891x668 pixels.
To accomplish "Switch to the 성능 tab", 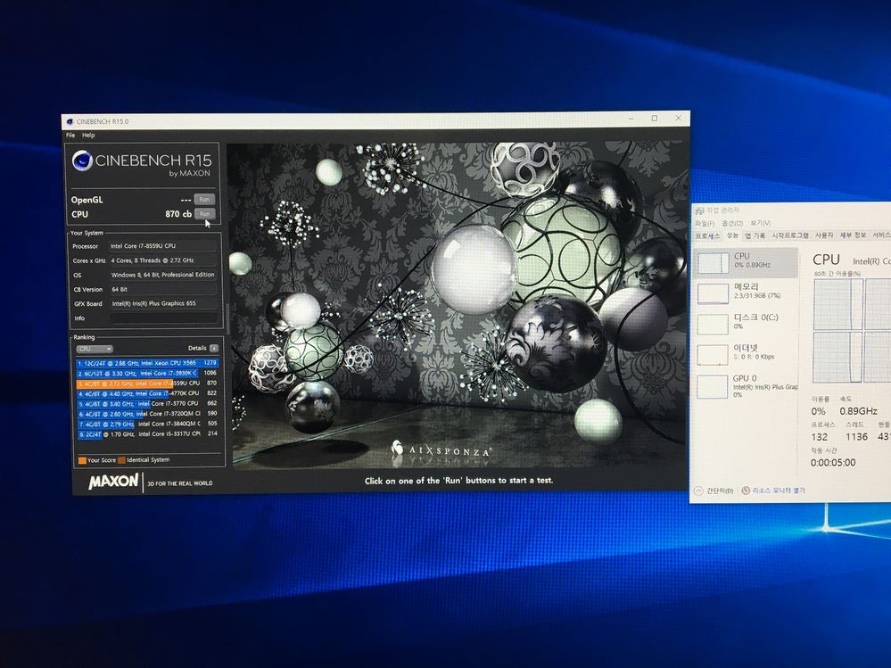I will (732, 235).
